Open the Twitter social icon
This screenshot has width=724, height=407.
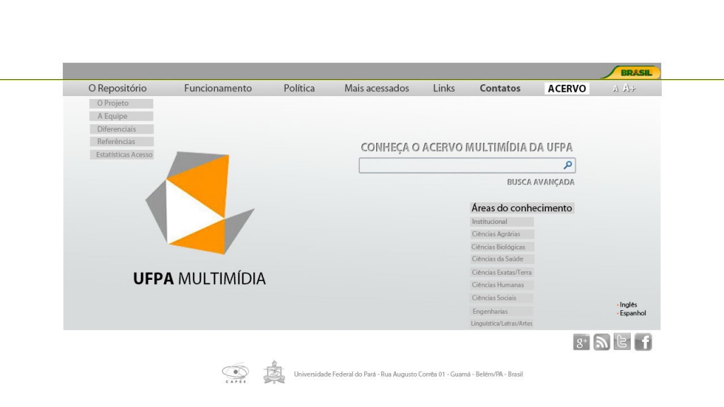click(622, 342)
